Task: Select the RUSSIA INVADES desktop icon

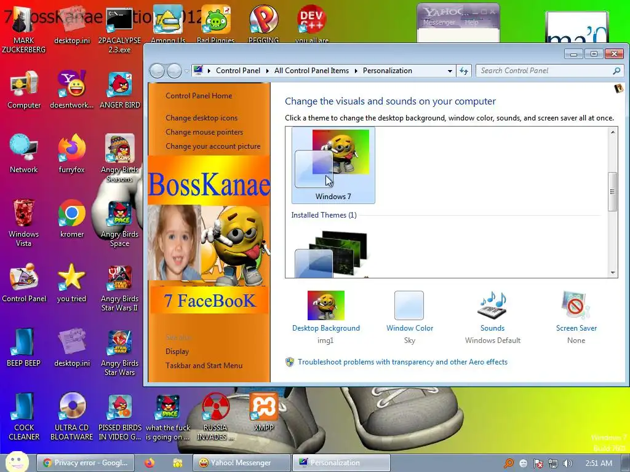Action: click(215, 417)
